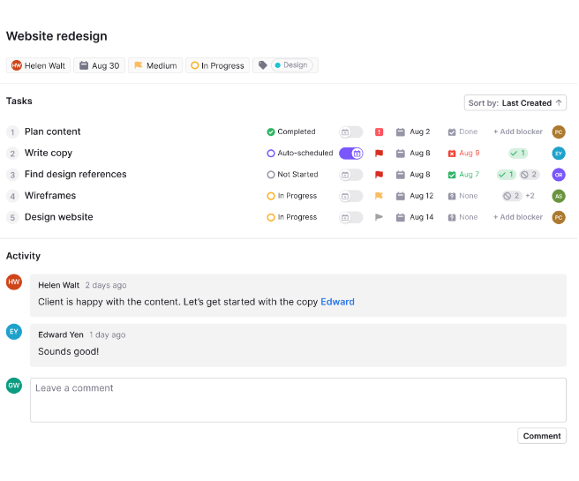Change status of Find design references task
Screen dimensions: 579x481
pyautogui.click(x=292, y=175)
